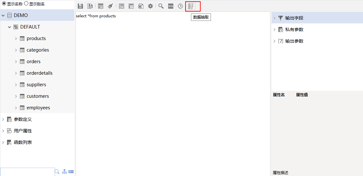Select the 显示名称 radio button
363x176 pixels.
[4, 4]
